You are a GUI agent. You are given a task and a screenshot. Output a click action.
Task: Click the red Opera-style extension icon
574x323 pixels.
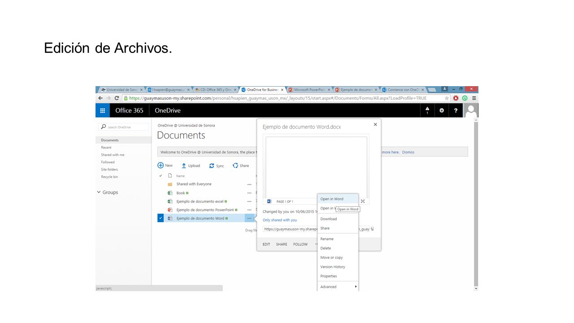[456, 98]
